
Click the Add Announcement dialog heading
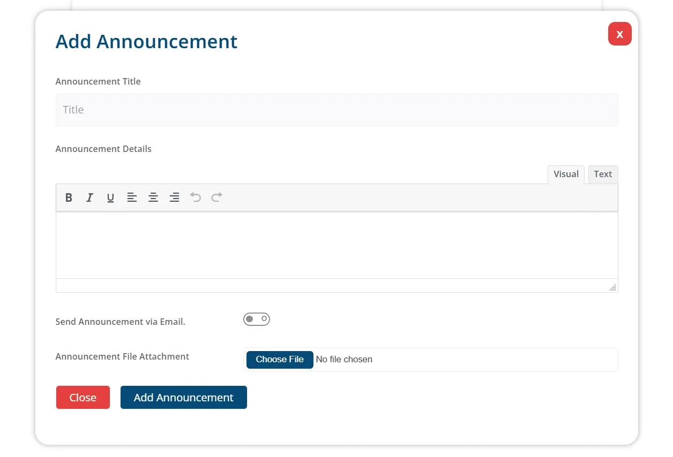coord(146,42)
